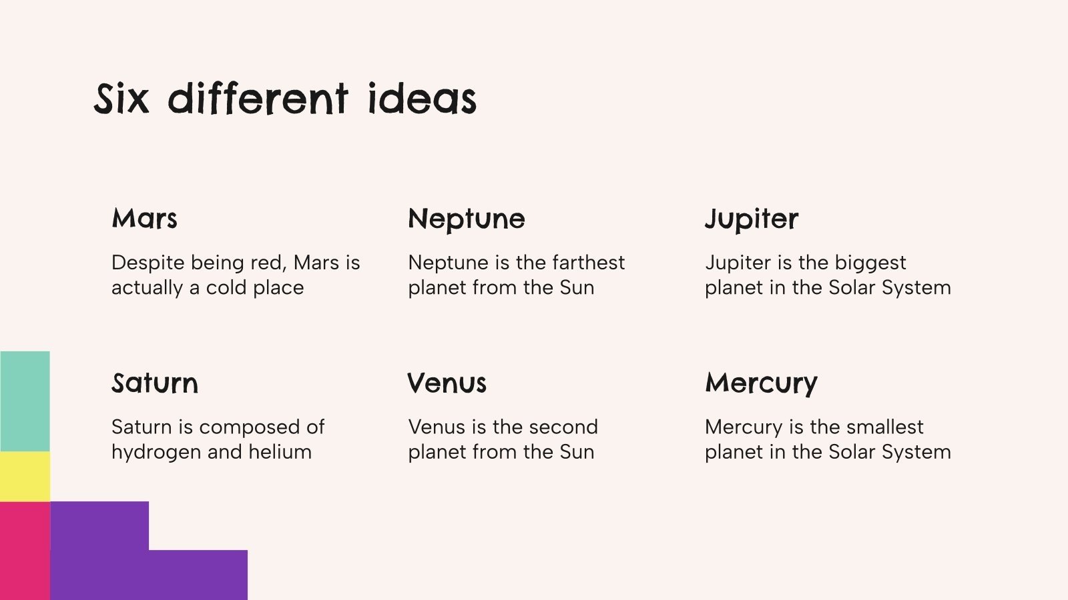Click the 'Venus is the second' description
The height and width of the screenshot is (600, 1068).
[503, 439]
